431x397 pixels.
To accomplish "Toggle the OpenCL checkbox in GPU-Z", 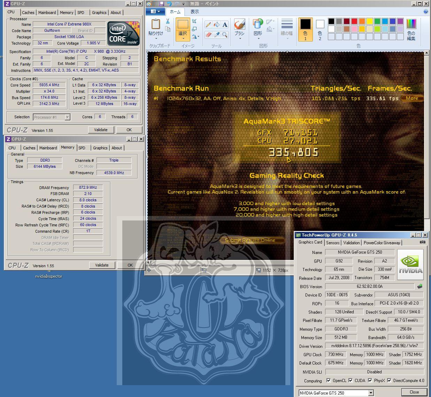I will click(329, 380).
